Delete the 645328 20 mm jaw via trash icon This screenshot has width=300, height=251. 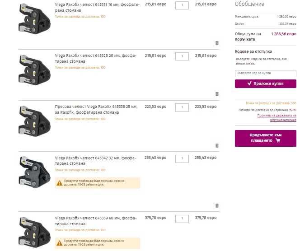pyautogui.click(x=217, y=94)
